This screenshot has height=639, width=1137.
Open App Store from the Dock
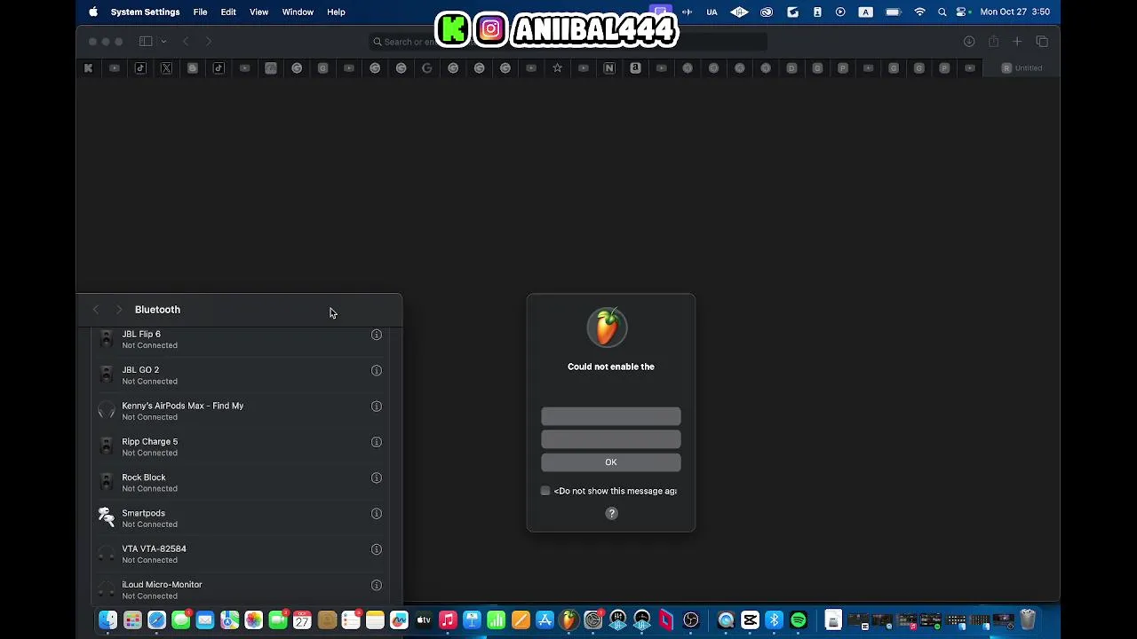545,620
